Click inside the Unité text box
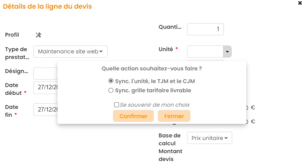The height and width of the screenshot is (166, 305). (205, 52)
